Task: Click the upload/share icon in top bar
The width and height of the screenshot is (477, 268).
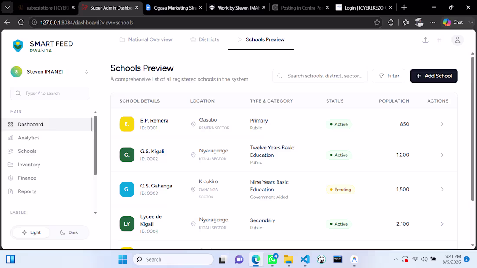Action: pyautogui.click(x=425, y=40)
